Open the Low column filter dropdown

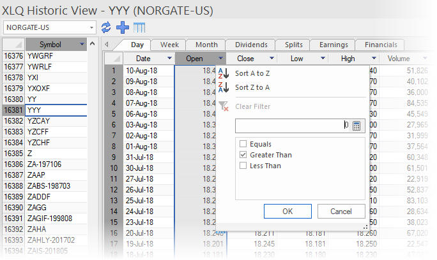(323, 58)
